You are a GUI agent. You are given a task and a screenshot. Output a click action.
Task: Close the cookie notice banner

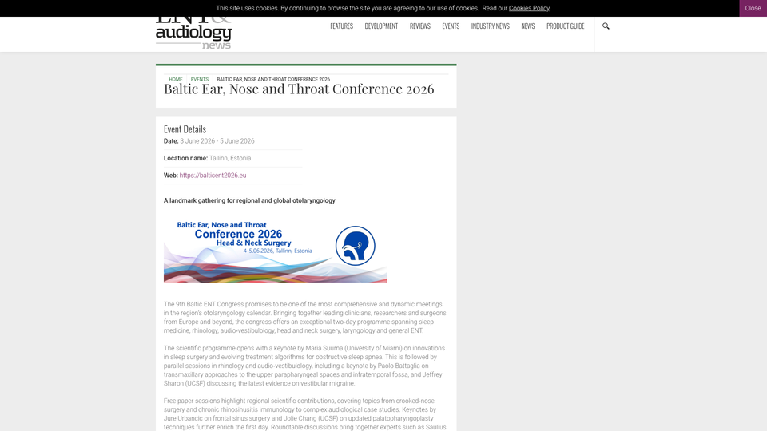[x=753, y=8]
